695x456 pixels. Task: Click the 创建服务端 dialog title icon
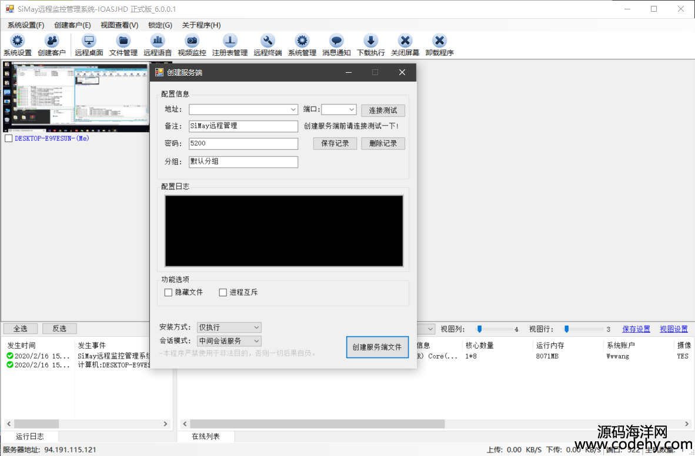click(x=159, y=72)
